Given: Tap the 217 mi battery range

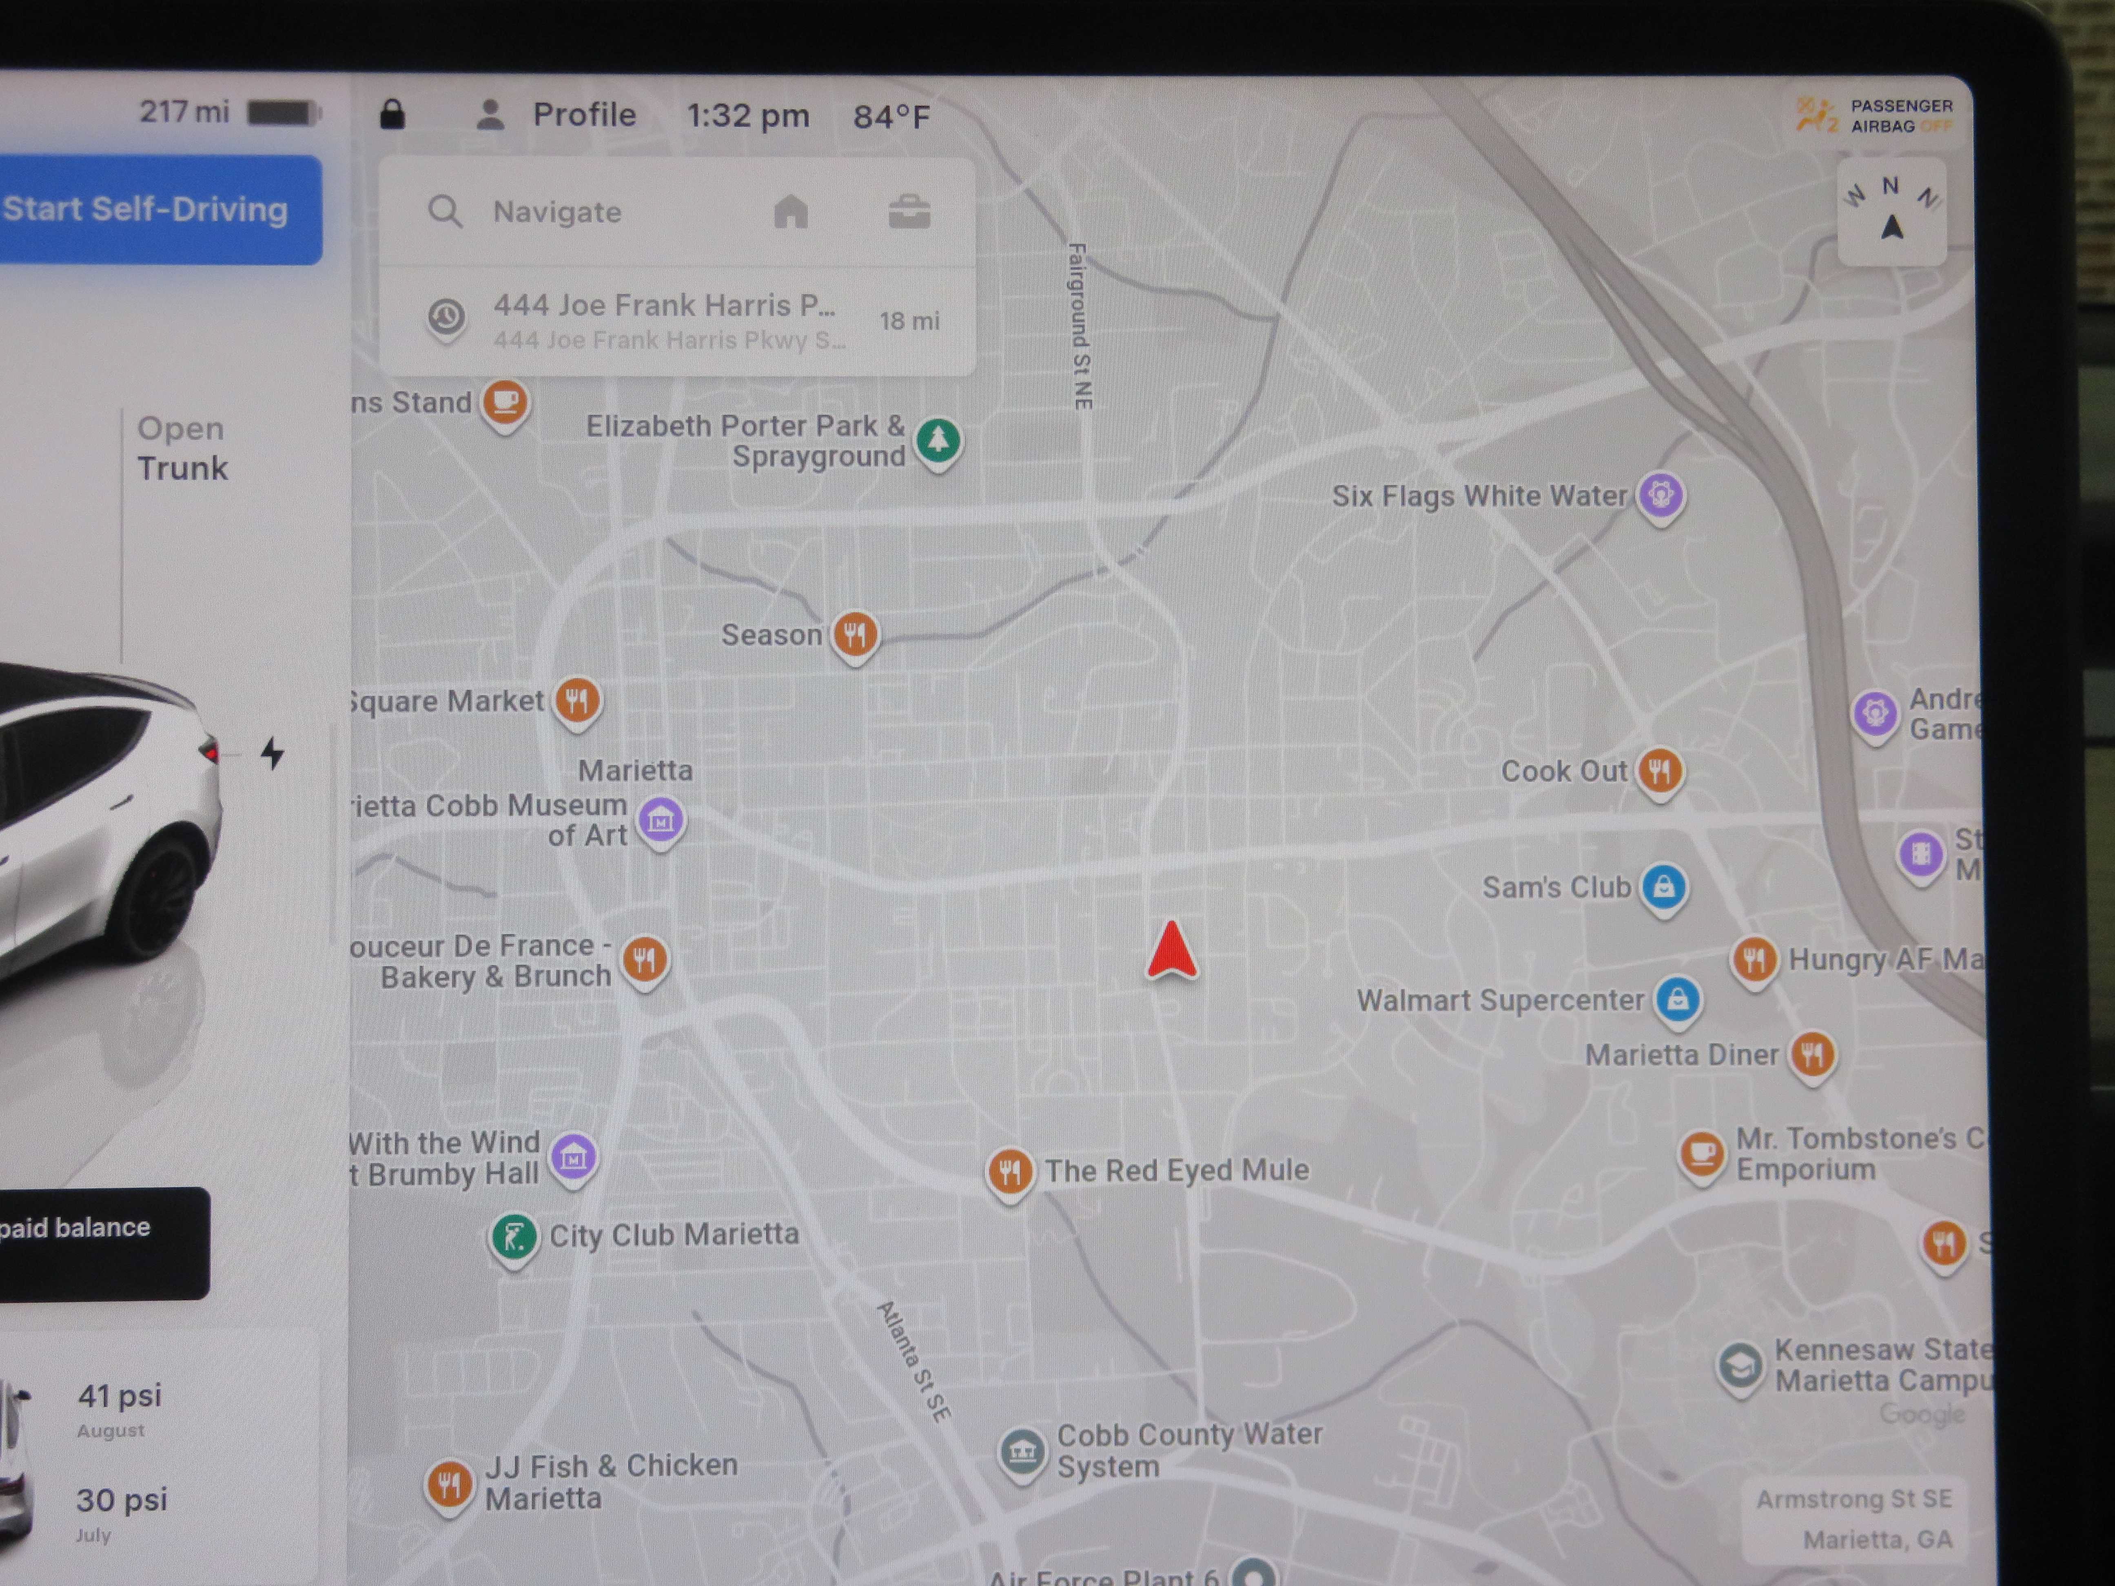Looking at the screenshot, I should 184,112.
